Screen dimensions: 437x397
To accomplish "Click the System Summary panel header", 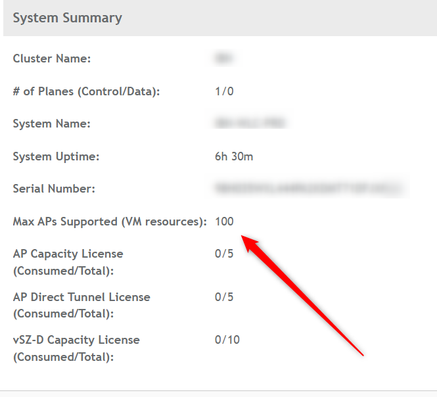I will point(67,18).
